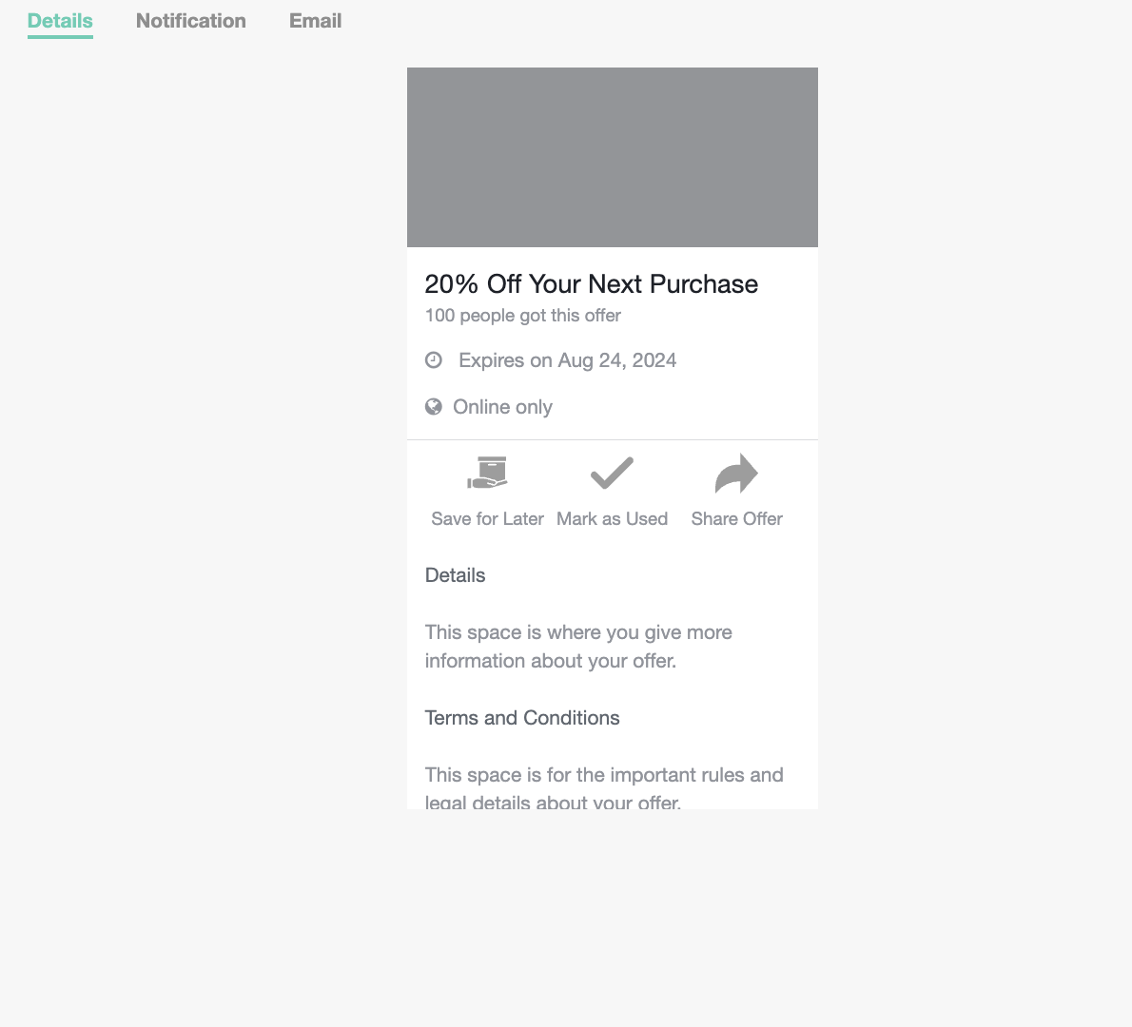The width and height of the screenshot is (1132, 1027).
Task: Click the clock icon beside the expiry date
Action: [434, 359]
